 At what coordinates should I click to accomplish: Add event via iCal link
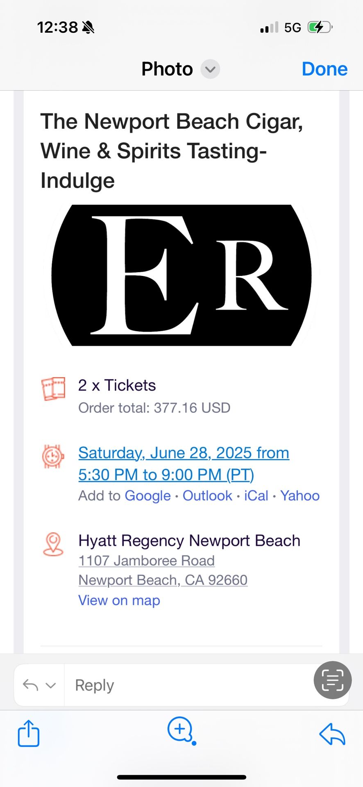[x=256, y=496]
